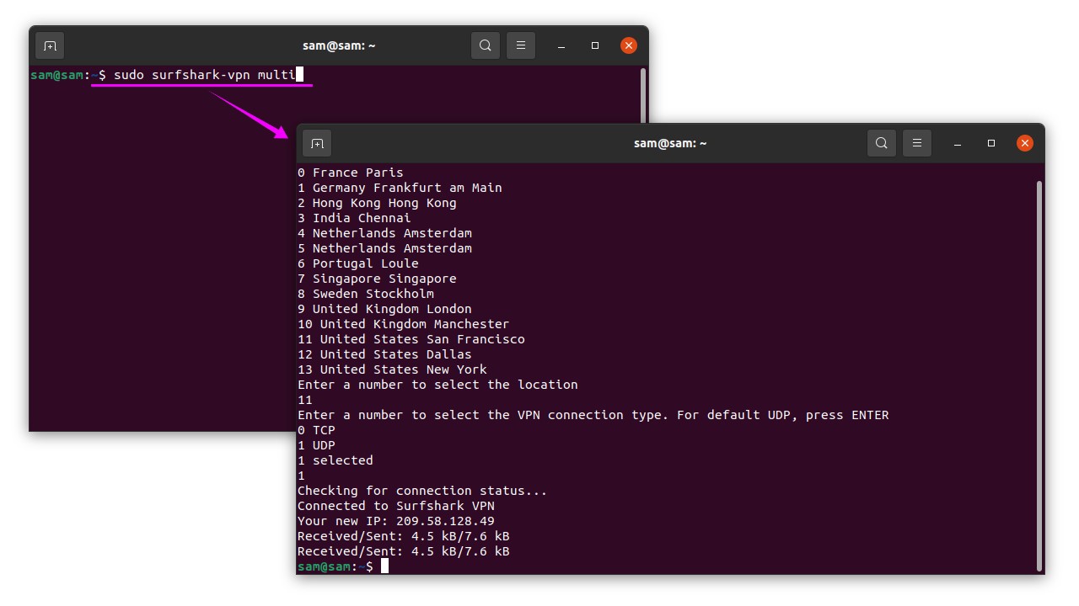Click the VPN connection type prompt line
Image resolution: width=1079 pixels, height=606 pixels.
(x=593, y=415)
